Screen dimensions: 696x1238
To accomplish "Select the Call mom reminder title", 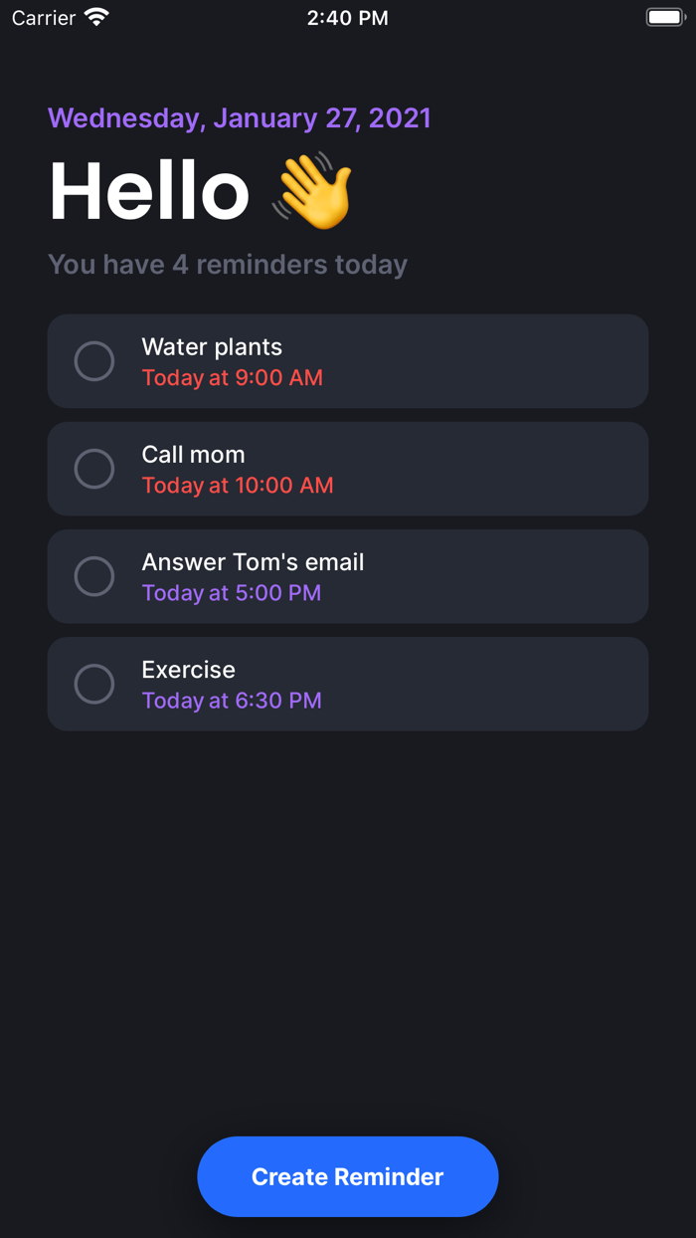I will (x=193, y=455).
